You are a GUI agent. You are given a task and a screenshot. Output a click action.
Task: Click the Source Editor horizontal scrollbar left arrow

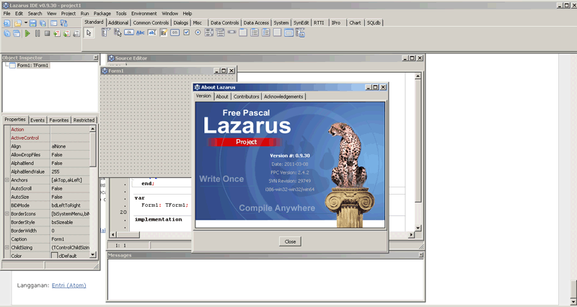pyautogui.click(x=114, y=234)
